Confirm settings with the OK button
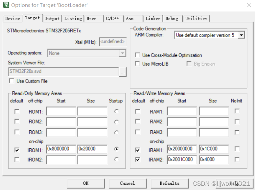Viewport: 255px width, 190px height. (86, 183)
